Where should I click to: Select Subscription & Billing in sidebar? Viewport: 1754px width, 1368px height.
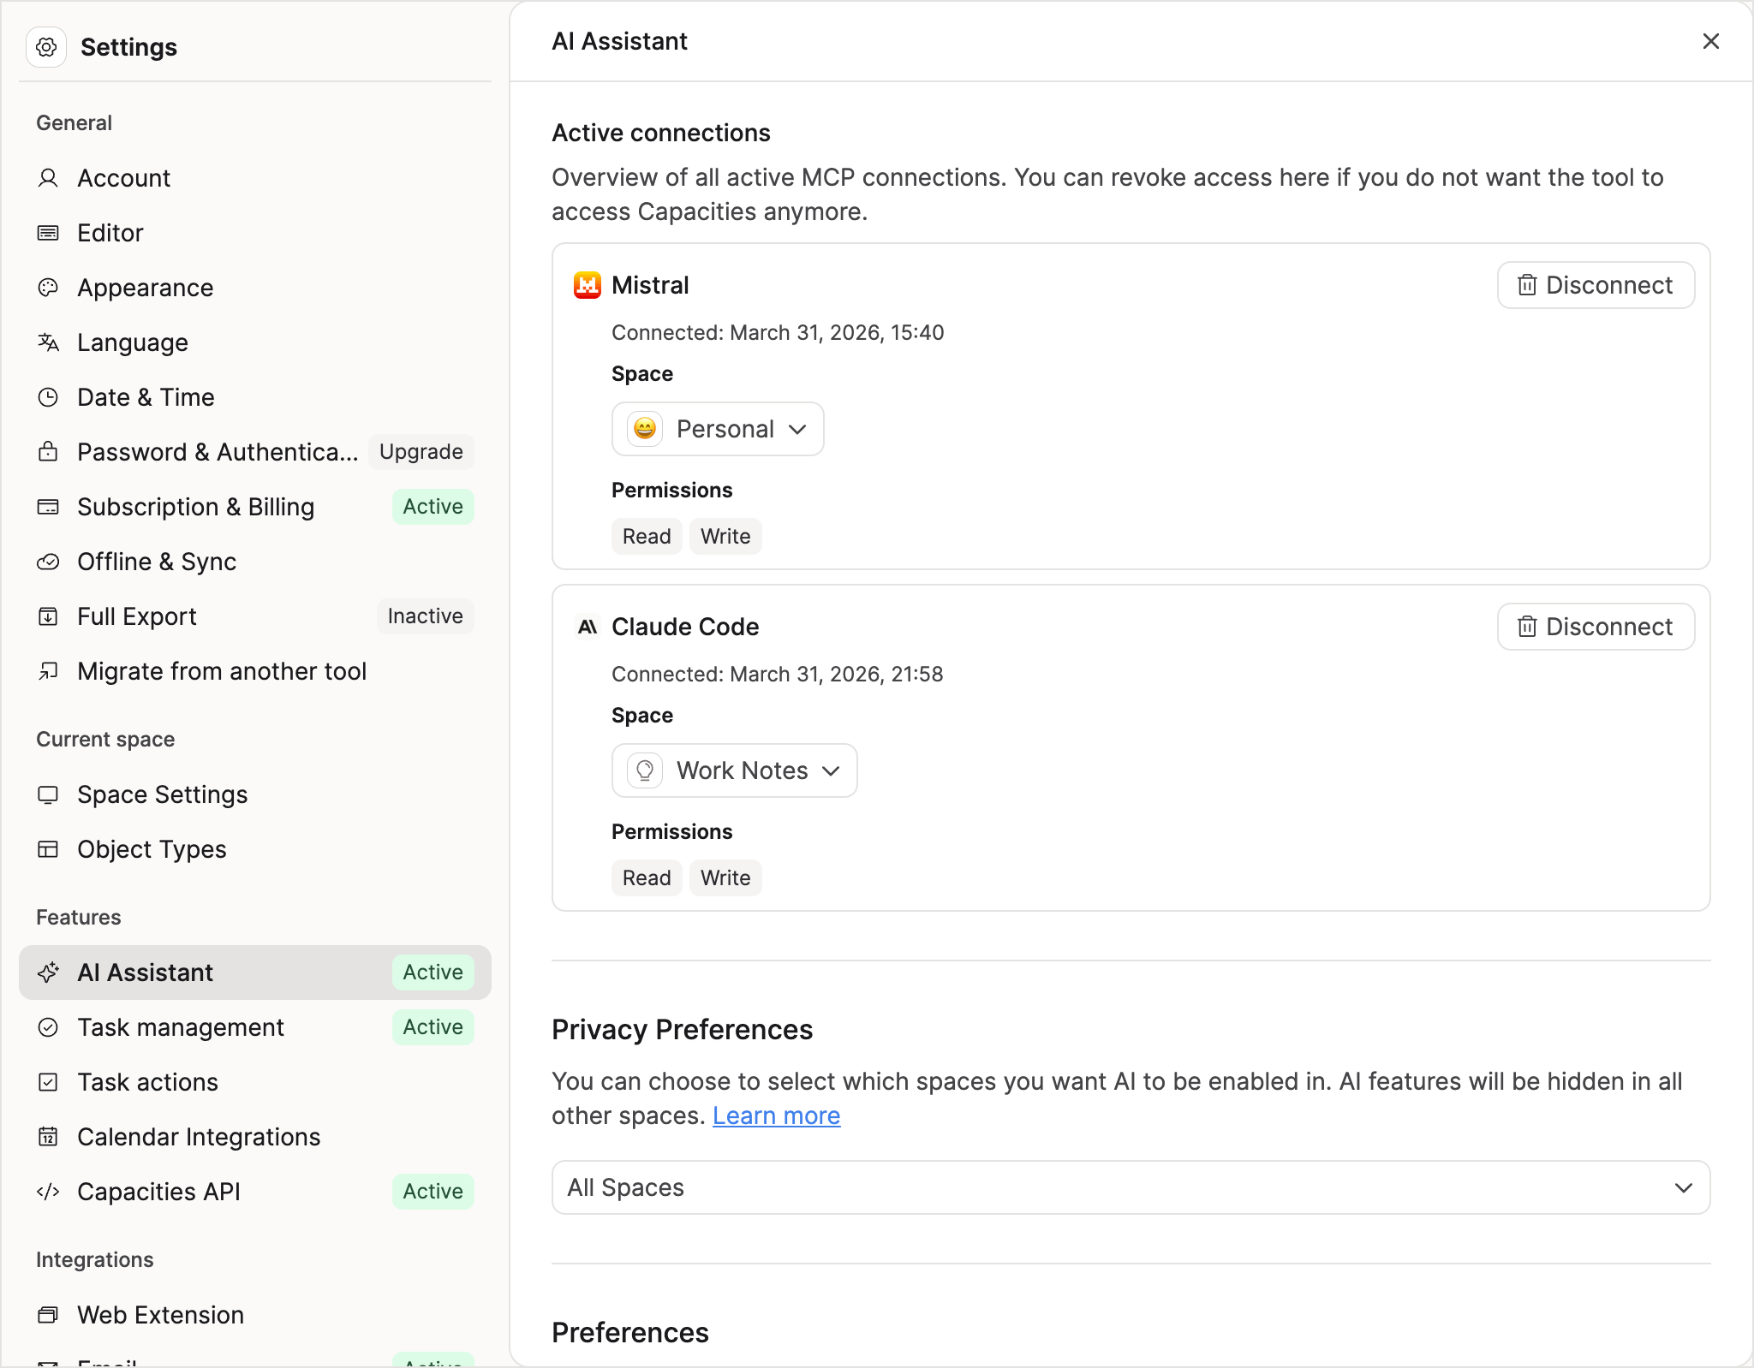(x=196, y=507)
